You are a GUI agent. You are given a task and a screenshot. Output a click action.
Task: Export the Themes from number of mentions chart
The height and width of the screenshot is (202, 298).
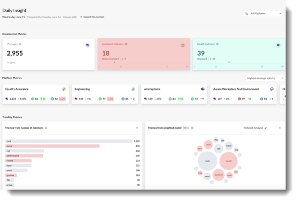(137, 128)
